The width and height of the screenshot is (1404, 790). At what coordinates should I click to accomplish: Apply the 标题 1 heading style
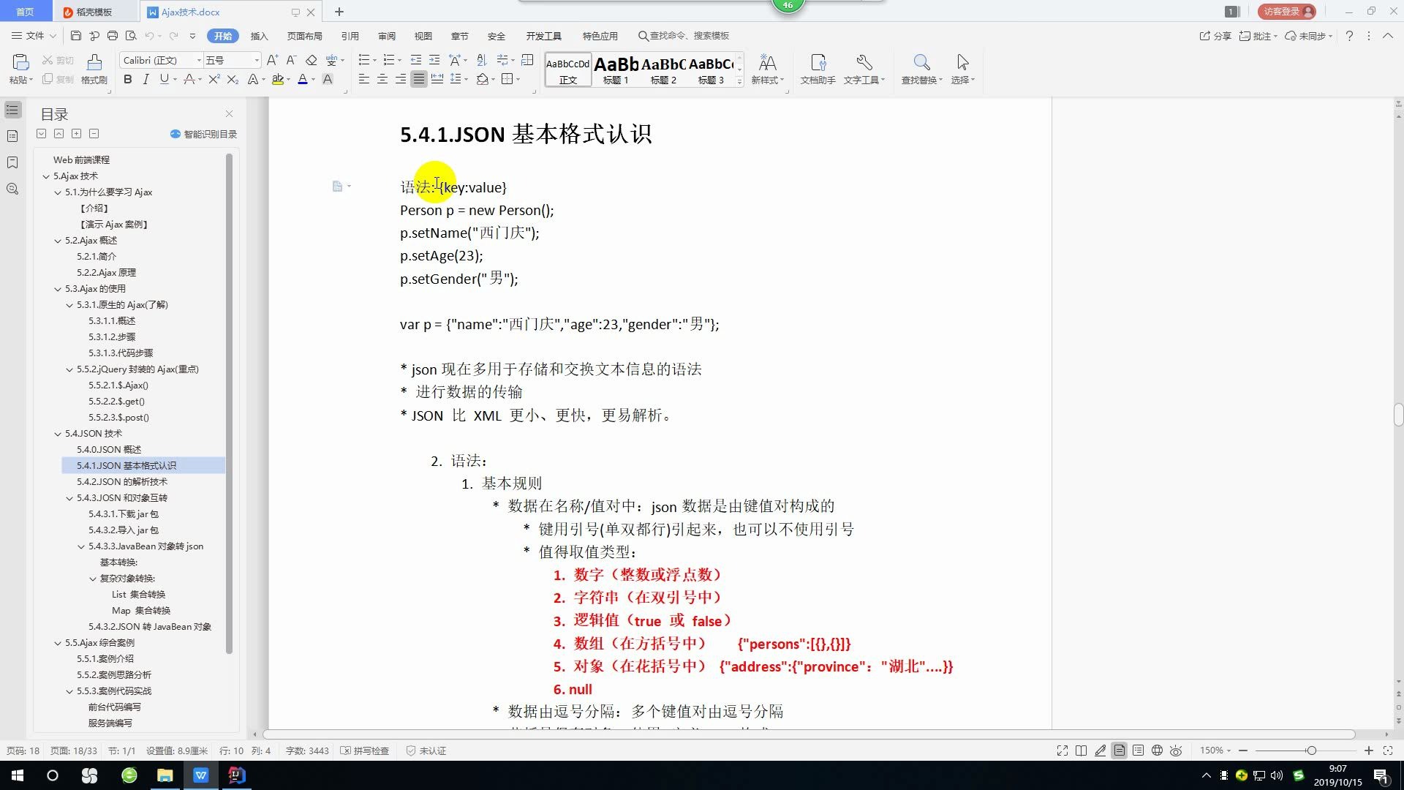pos(616,70)
